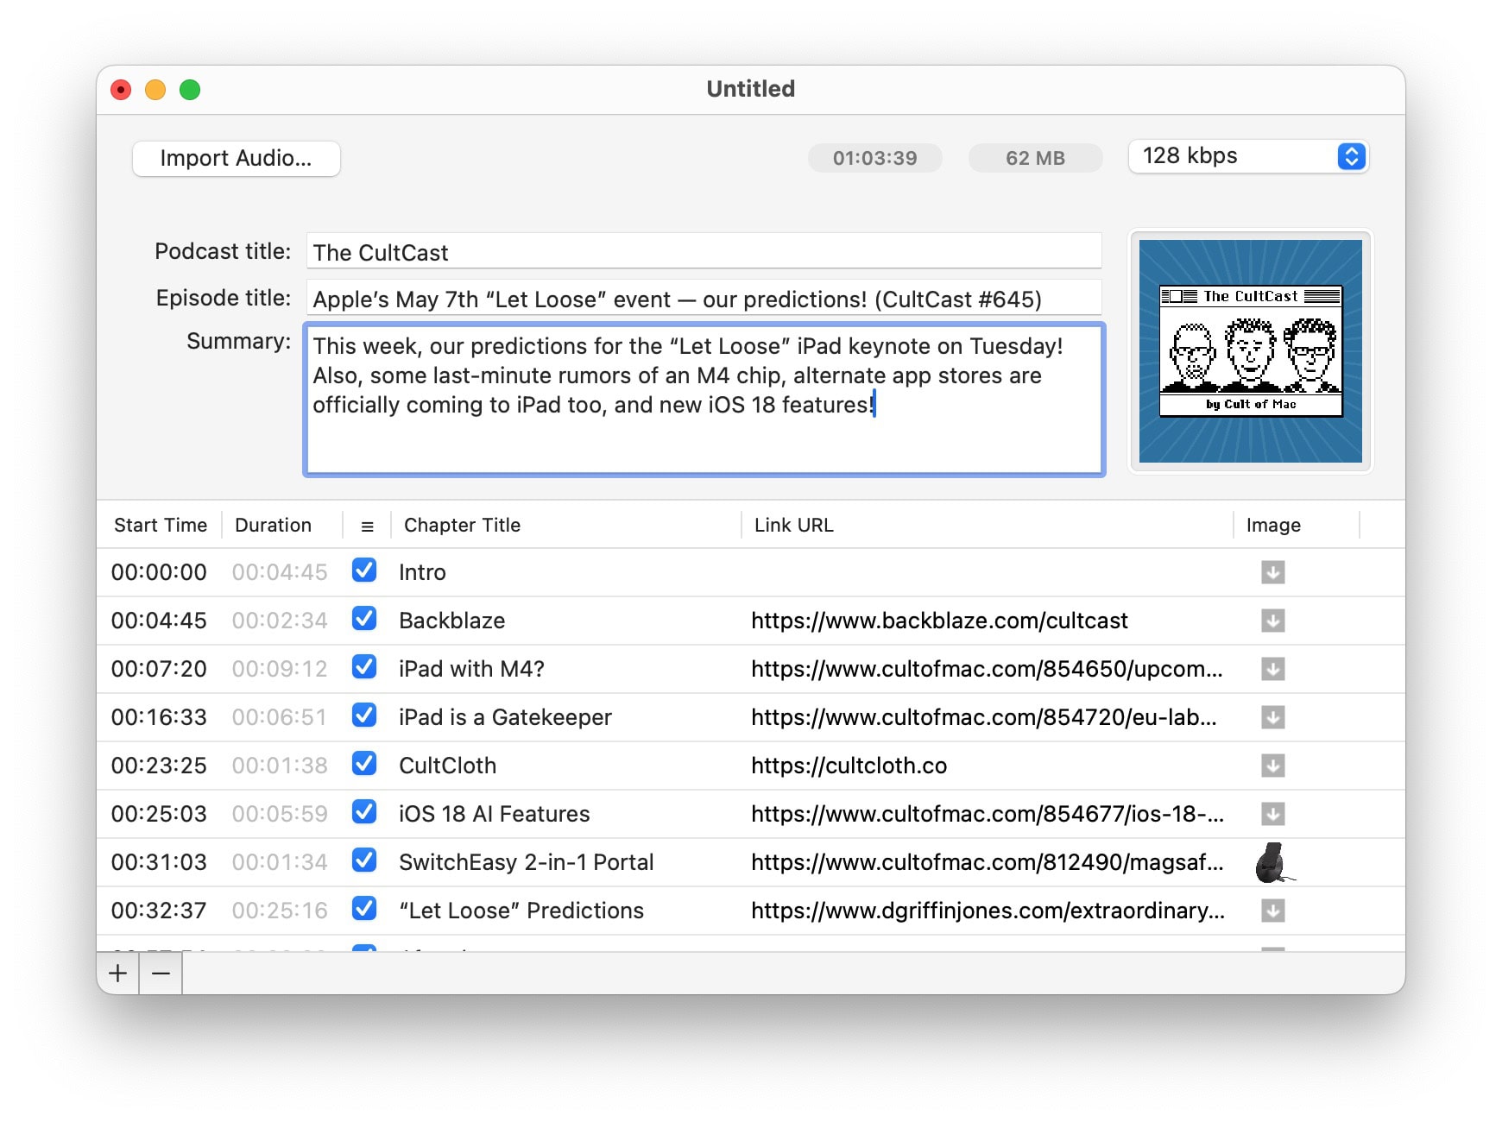Click the image placeholder icon in Backblaze row
Screen dimensions: 1502x1122
(1272, 621)
